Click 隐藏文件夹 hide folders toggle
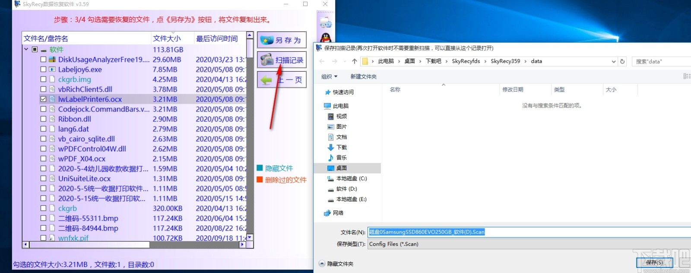This screenshot has width=691, height=273. [336, 264]
